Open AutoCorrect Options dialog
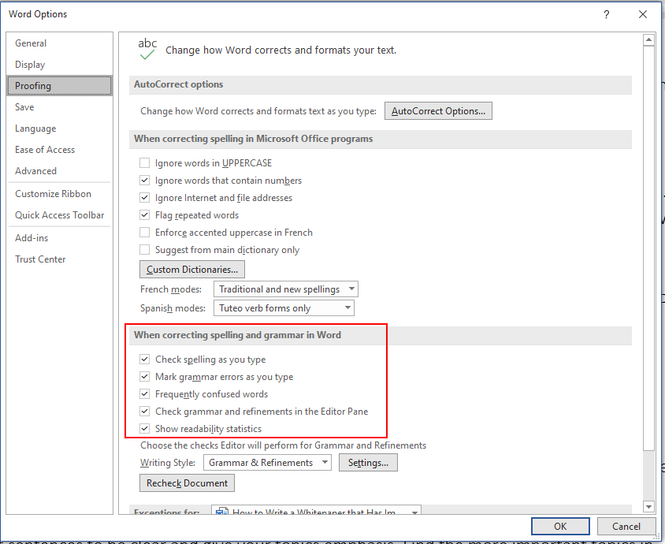This screenshot has height=544, width=665. coord(438,110)
